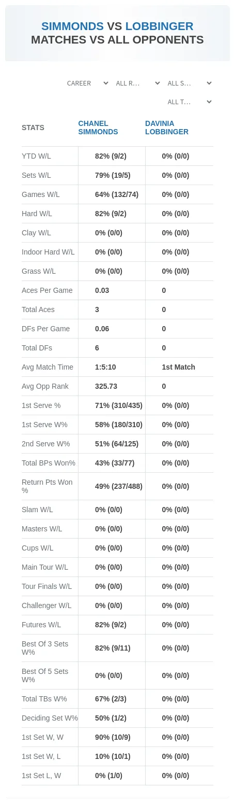This screenshot has width=235, height=803.
Task: Open the CAREER timeframe dropdown
Action: click(x=87, y=83)
